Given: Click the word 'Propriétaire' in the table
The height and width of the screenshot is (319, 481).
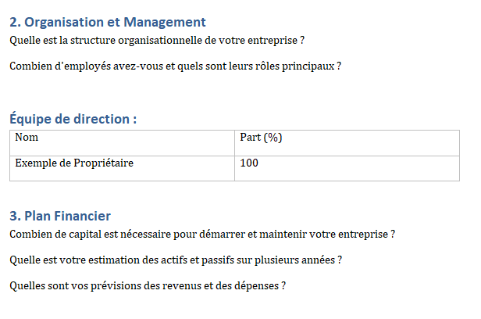Looking at the screenshot, I should tap(104, 163).
